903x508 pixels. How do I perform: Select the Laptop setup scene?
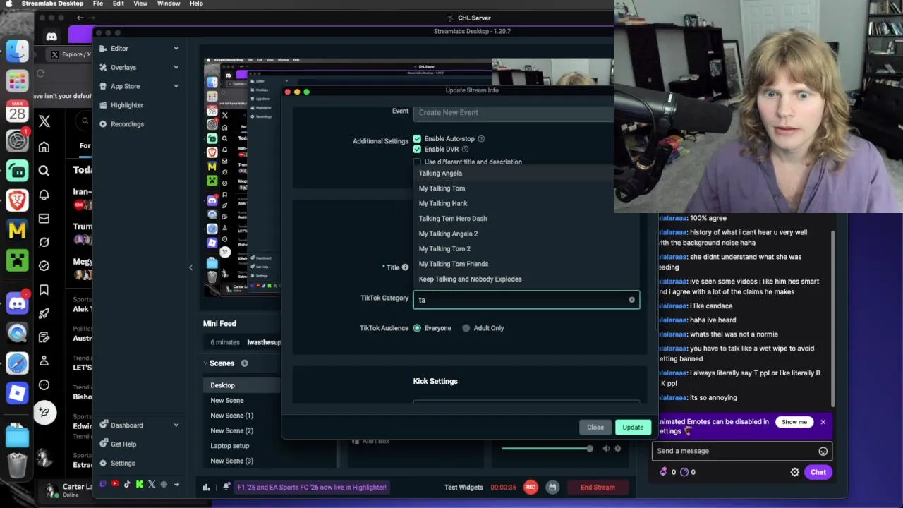(230, 446)
